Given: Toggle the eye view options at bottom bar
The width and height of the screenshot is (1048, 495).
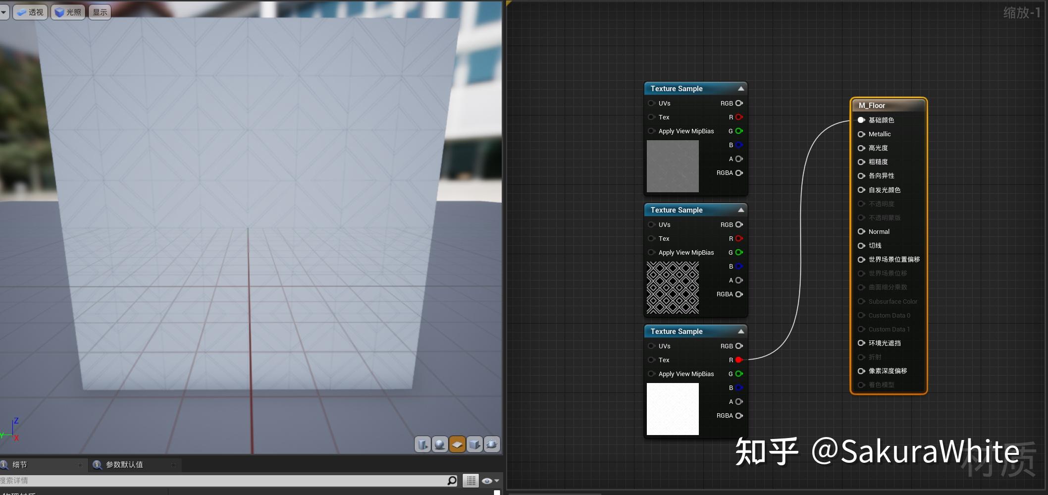Looking at the screenshot, I should 488,480.
